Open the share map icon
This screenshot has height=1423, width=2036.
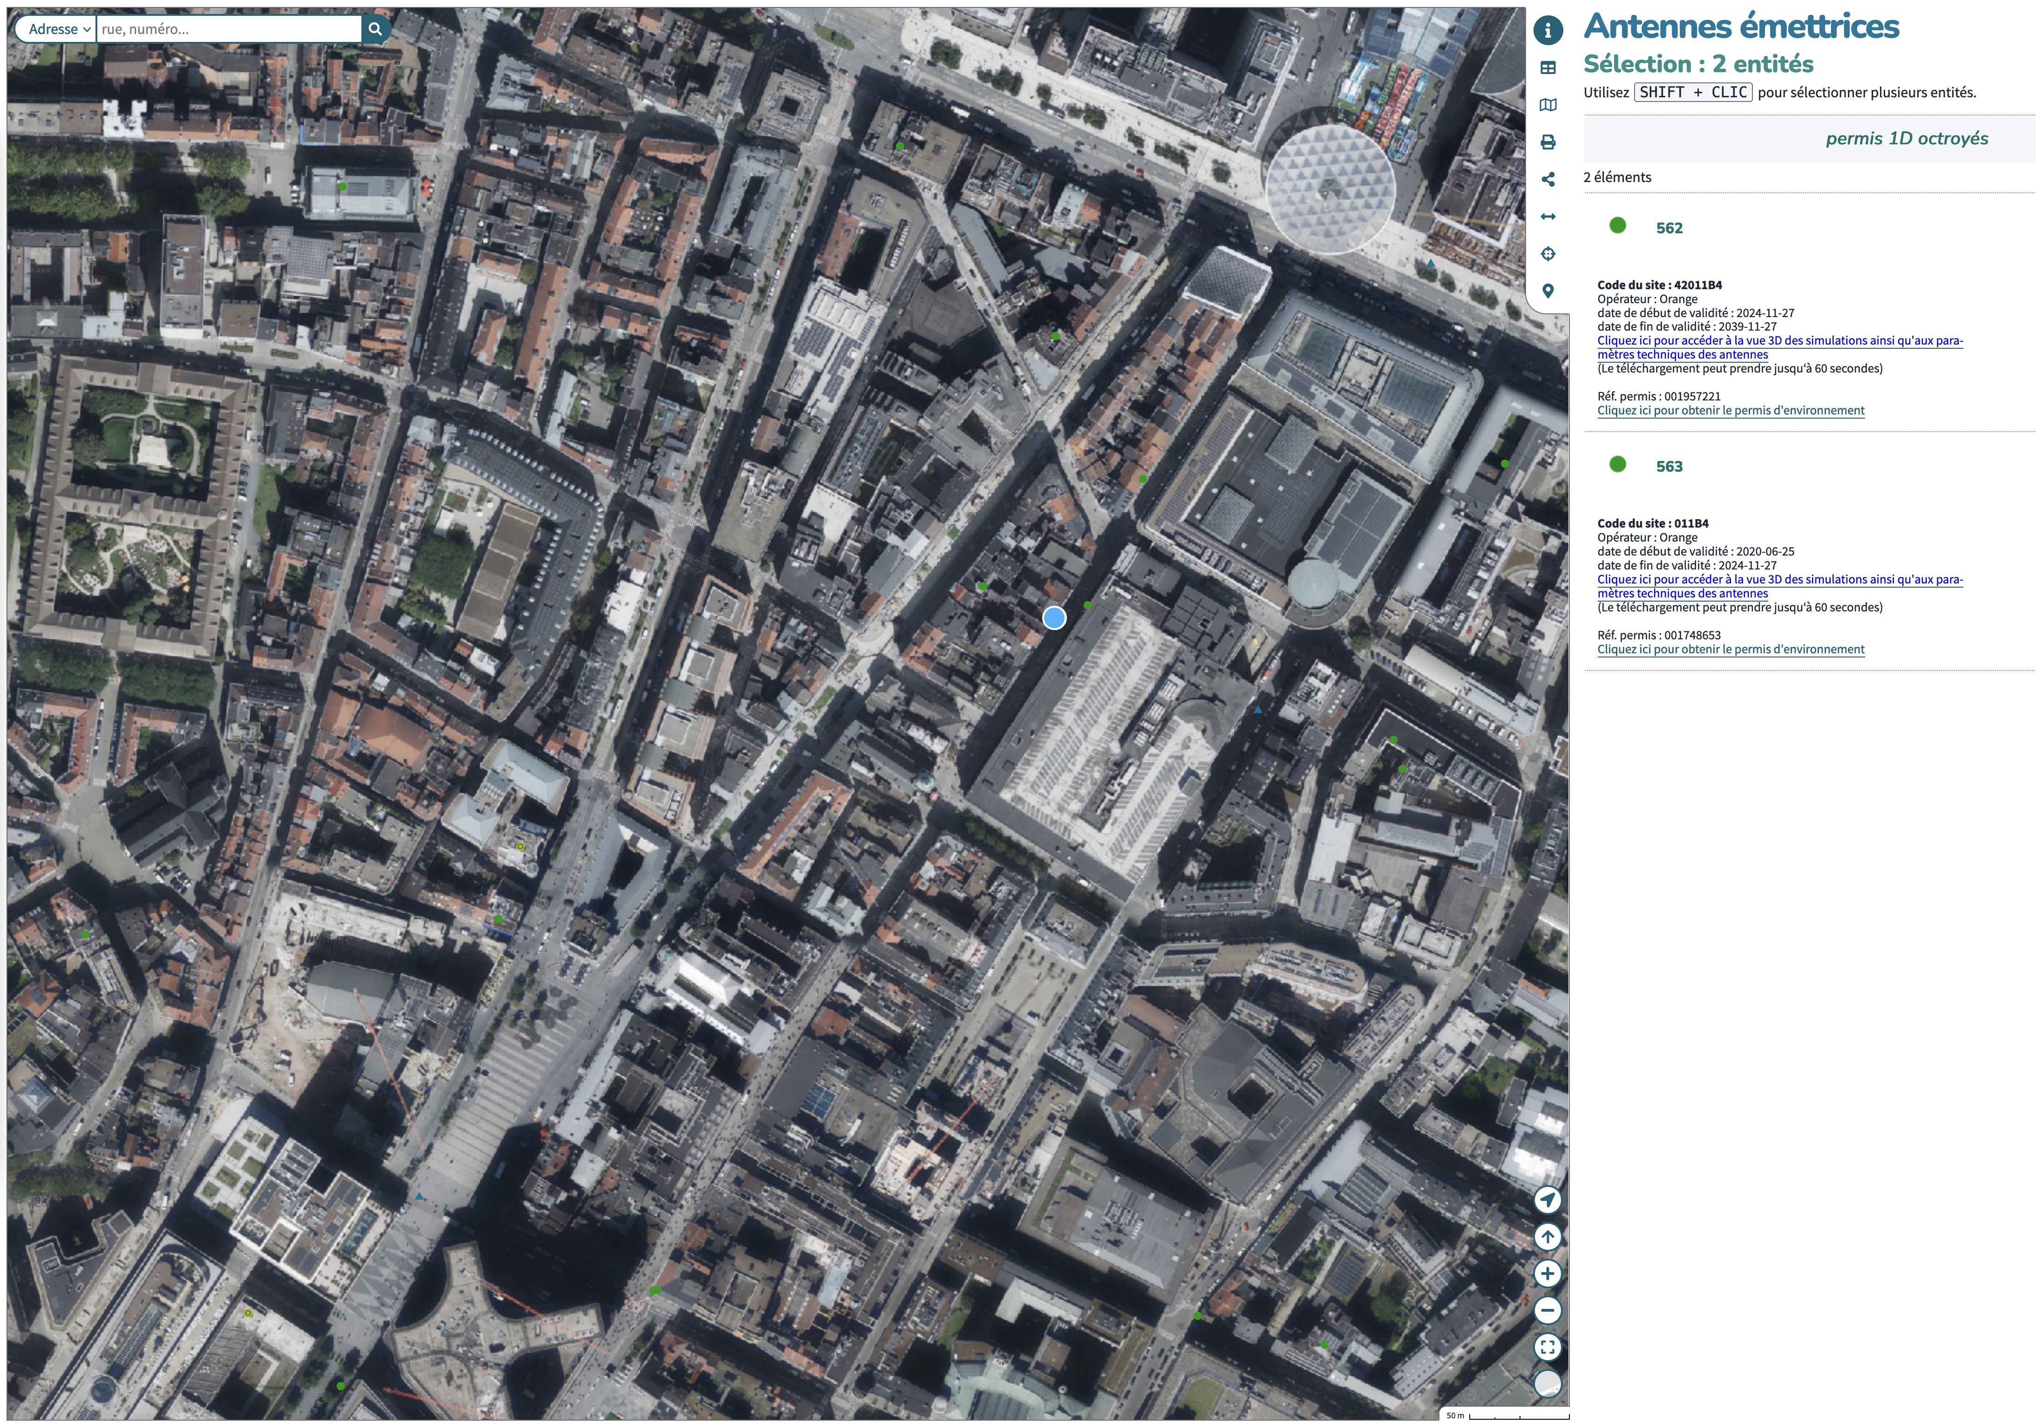tap(1547, 179)
